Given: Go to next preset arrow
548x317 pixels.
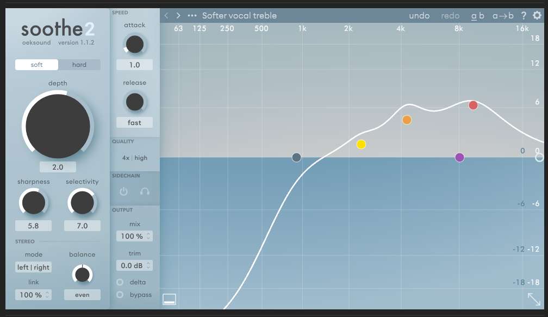Looking at the screenshot, I should pos(178,16).
